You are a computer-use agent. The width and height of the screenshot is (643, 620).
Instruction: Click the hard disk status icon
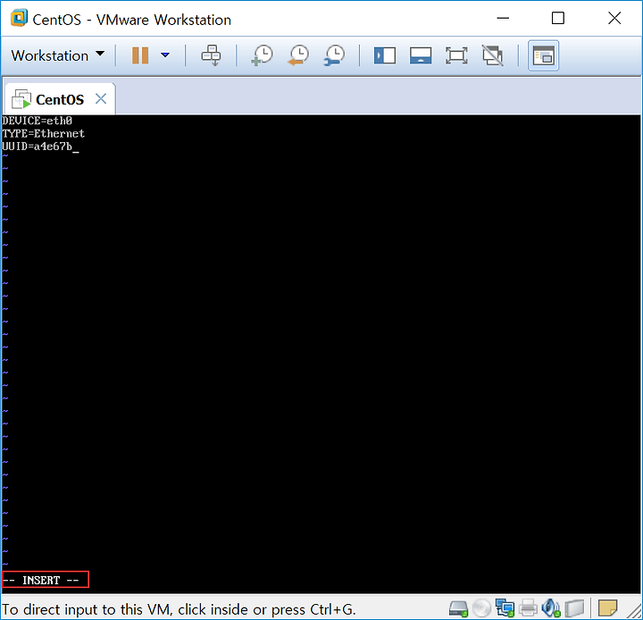[458, 608]
